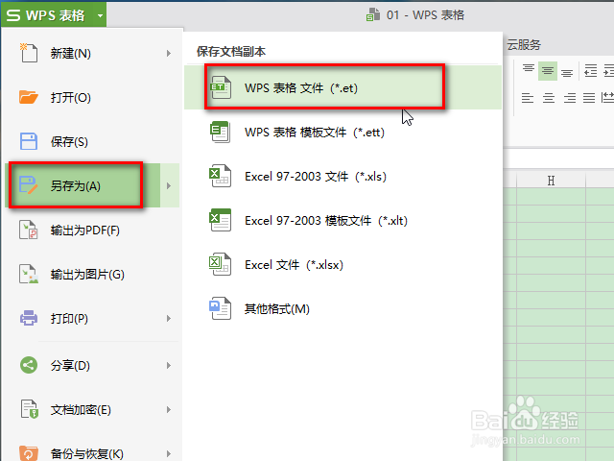Viewport: 614px width, 461px height.
Task: Click the Excel xlt template file icon
Action: tap(221, 220)
